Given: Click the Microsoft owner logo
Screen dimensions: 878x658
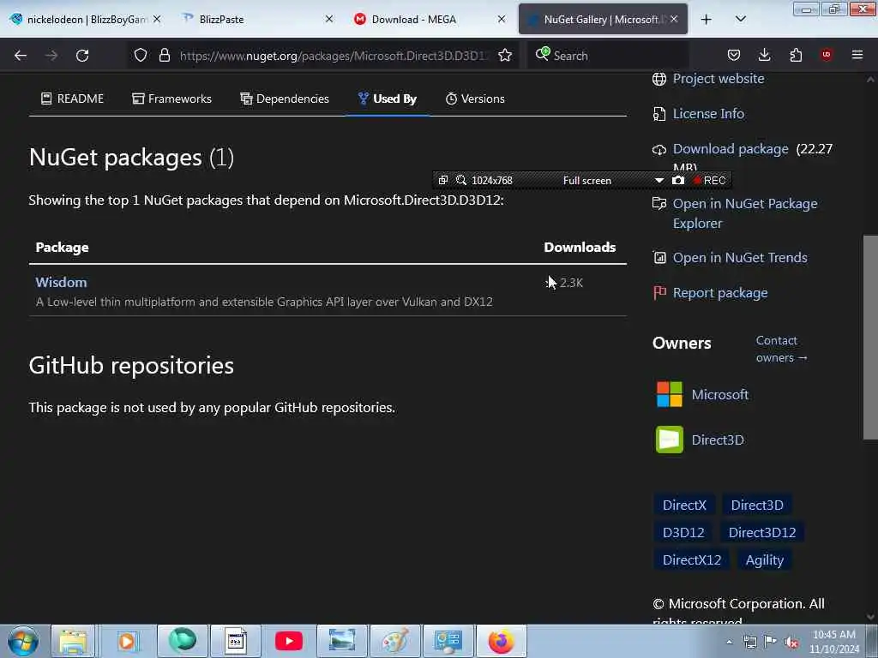Looking at the screenshot, I should point(669,394).
